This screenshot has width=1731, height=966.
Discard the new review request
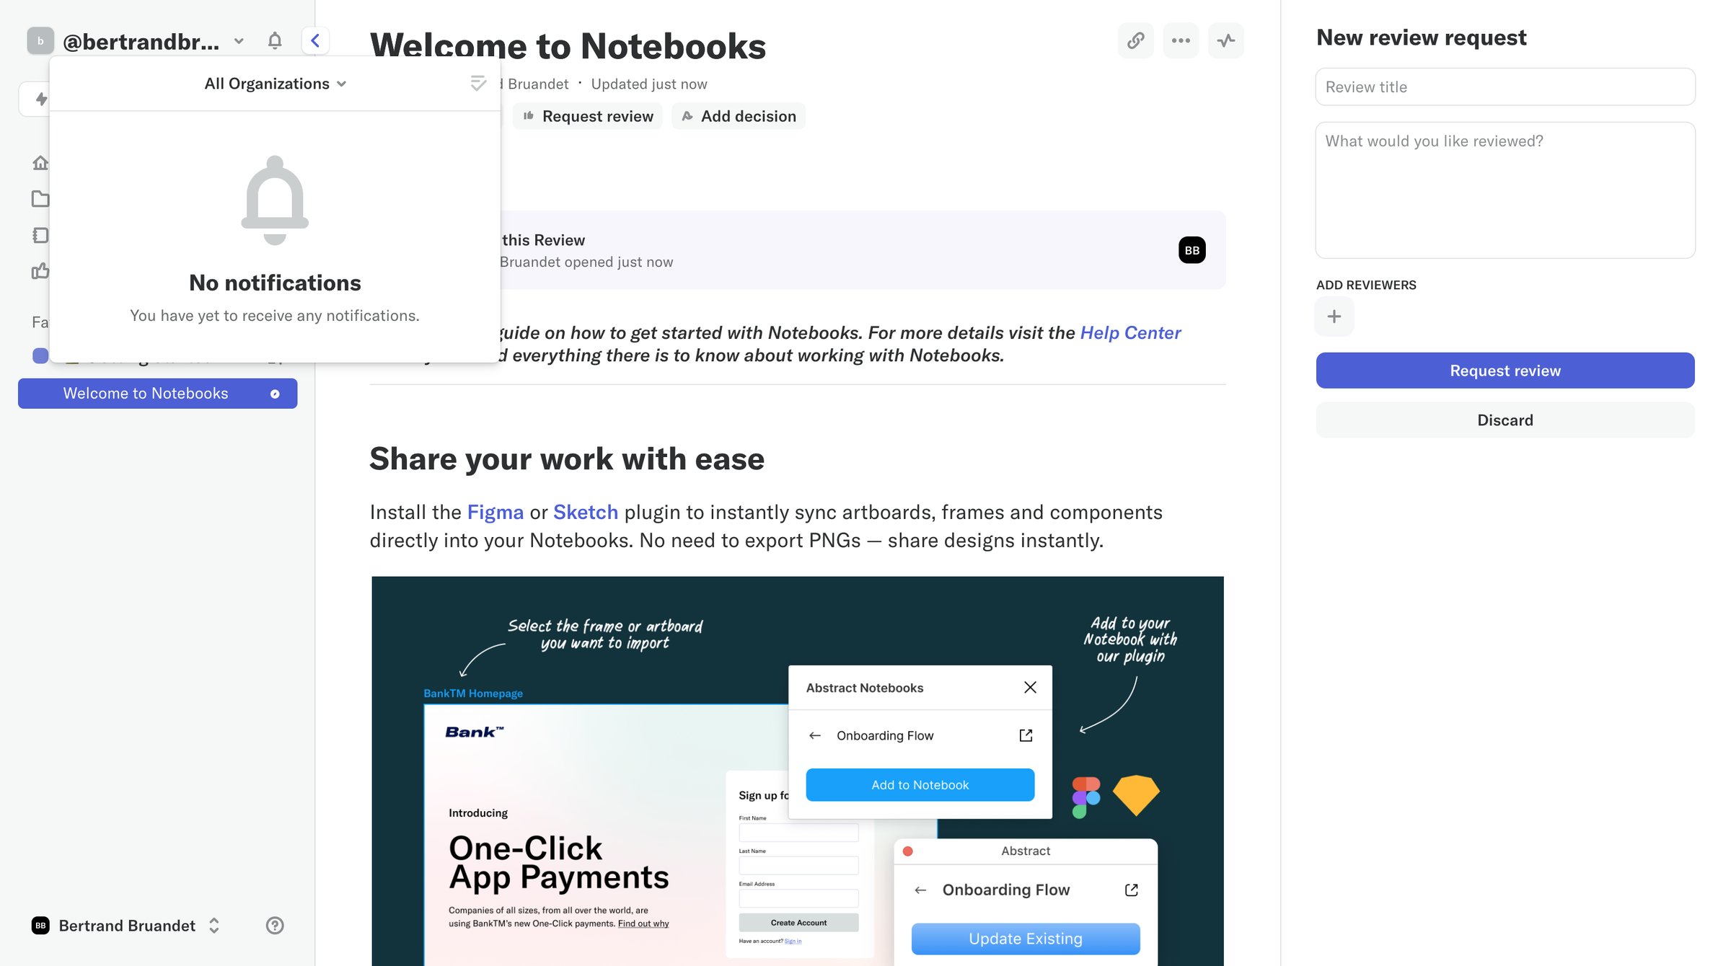[1505, 420]
